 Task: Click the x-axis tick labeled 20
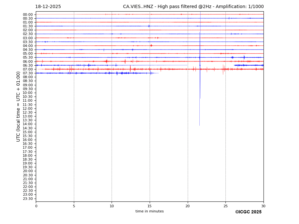(188, 206)
